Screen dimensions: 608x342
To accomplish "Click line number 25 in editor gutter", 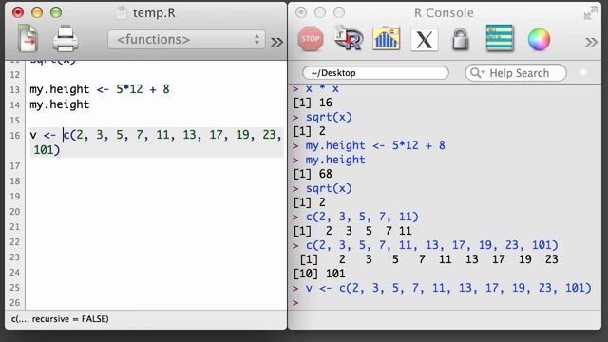I will pos(15,288).
